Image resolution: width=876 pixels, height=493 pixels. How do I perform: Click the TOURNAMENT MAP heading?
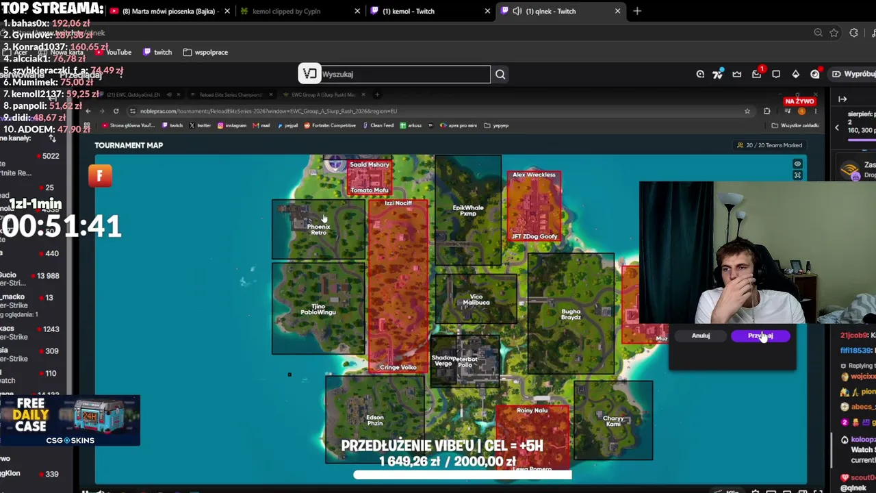[129, 145]
